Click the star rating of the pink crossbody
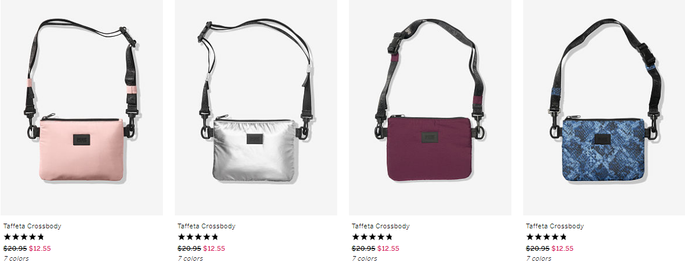The image size is (685, 272). pos(24,237)
